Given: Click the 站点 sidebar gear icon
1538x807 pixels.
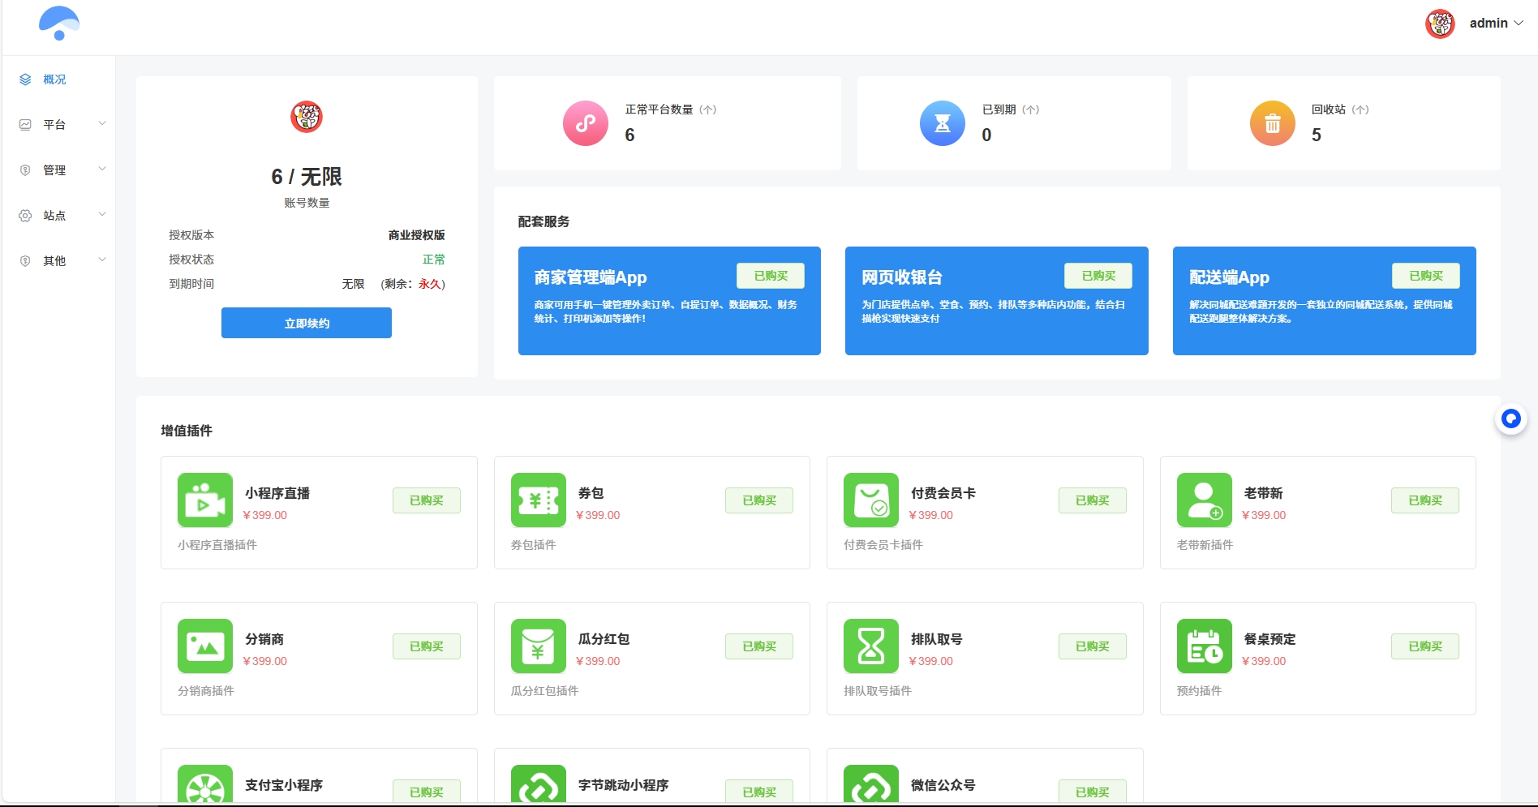Looking at the screenshot, I should 25,216.
